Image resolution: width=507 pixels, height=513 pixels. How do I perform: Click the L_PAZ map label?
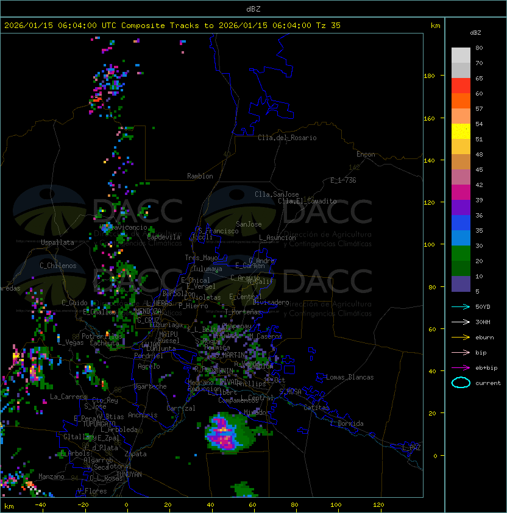(x=411, y=448)
